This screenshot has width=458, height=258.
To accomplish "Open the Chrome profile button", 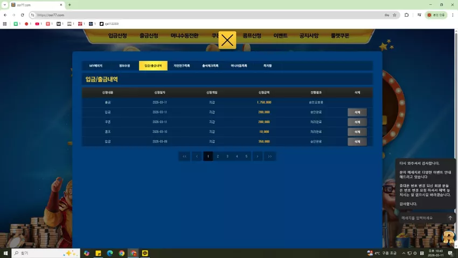I will (436, 15).
